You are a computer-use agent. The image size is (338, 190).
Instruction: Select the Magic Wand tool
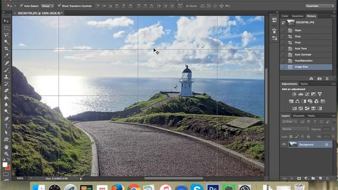(x=6, y=42)
